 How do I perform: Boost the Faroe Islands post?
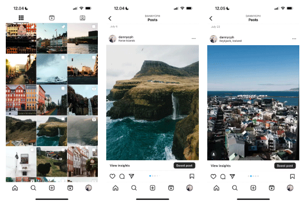(x=184, y=165)
